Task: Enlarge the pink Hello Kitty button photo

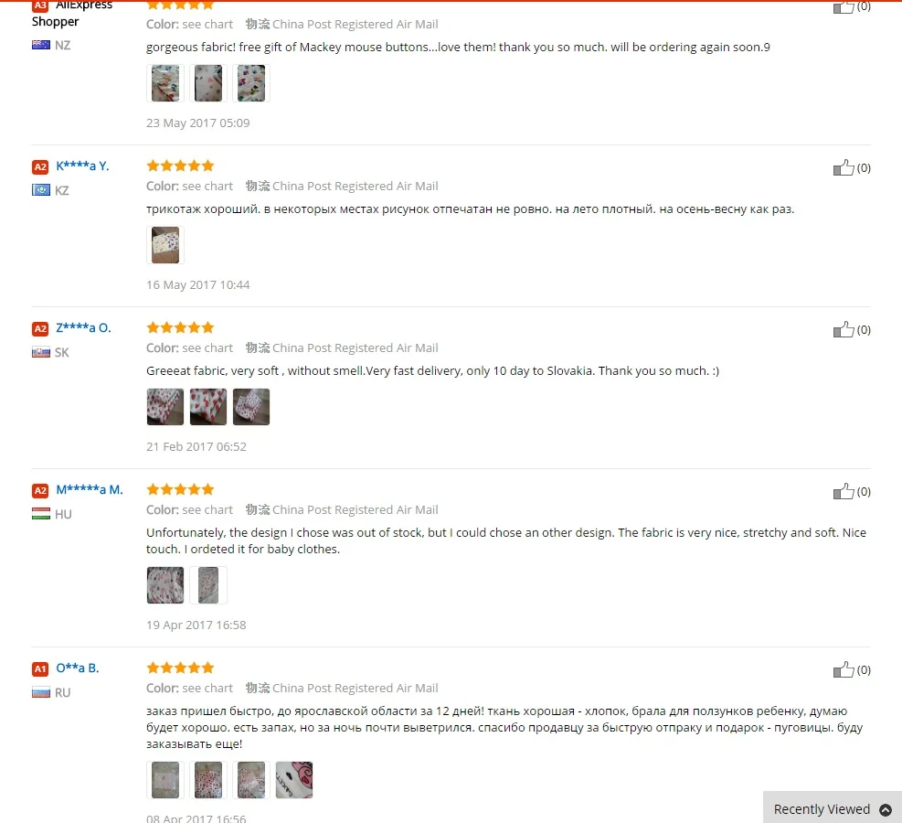Action: (x=294, y=780)
